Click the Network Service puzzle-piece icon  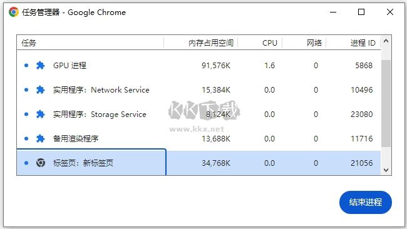(x=40, y=89)
